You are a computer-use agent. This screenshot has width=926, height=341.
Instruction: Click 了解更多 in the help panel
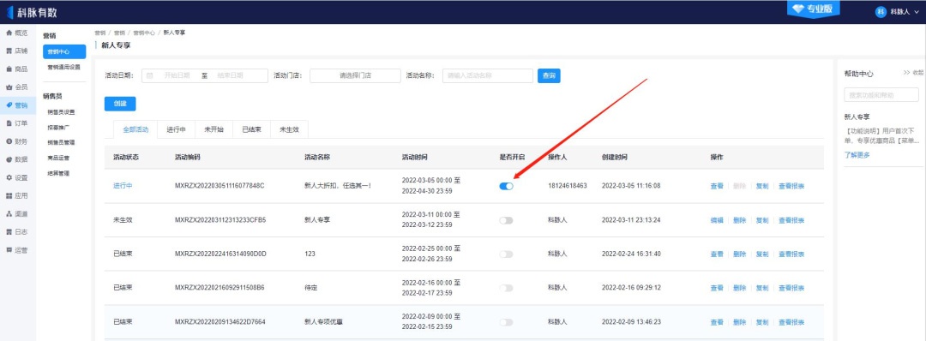(x=857, y=155)
